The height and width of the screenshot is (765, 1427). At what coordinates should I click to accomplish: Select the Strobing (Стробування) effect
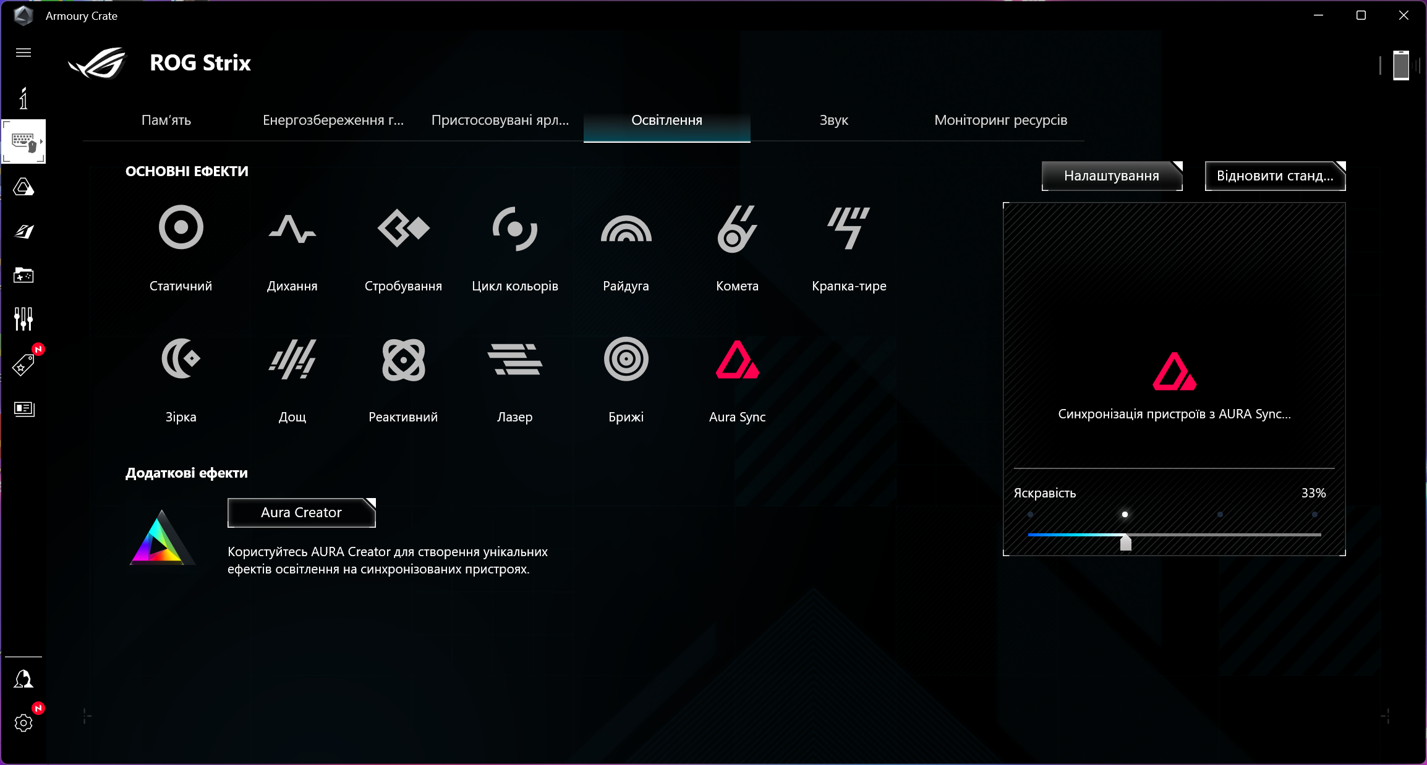point(403,227)
